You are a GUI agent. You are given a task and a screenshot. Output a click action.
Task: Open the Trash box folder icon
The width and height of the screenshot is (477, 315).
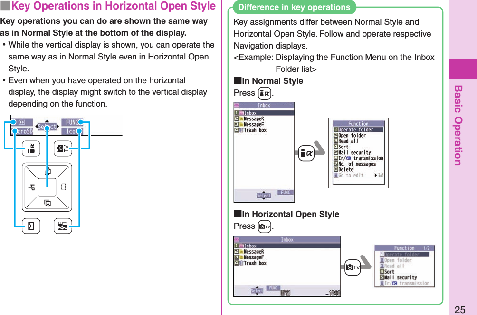(x=241, y=130)
